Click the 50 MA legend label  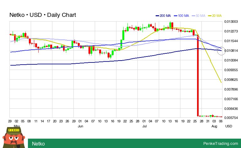201,16
